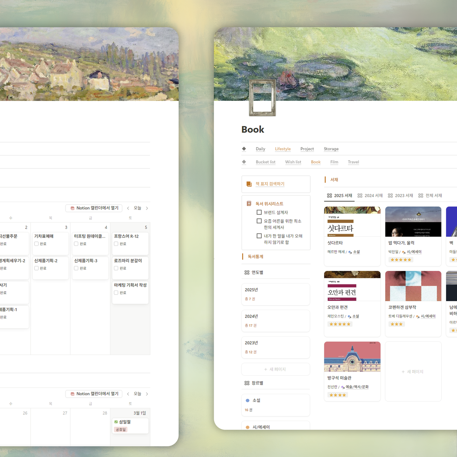Open the Lifestyle navigation link
The width and height of the screenshot is (457, 457).
tap(283, 149)
